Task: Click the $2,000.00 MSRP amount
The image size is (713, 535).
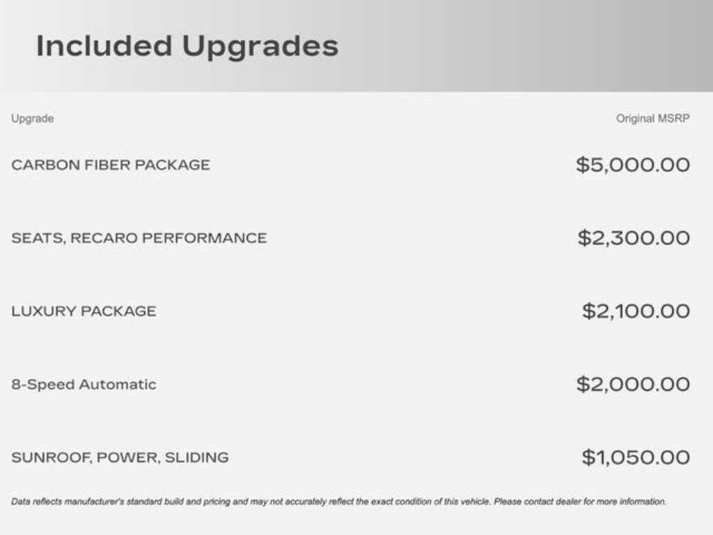Action: coord(632,385)
